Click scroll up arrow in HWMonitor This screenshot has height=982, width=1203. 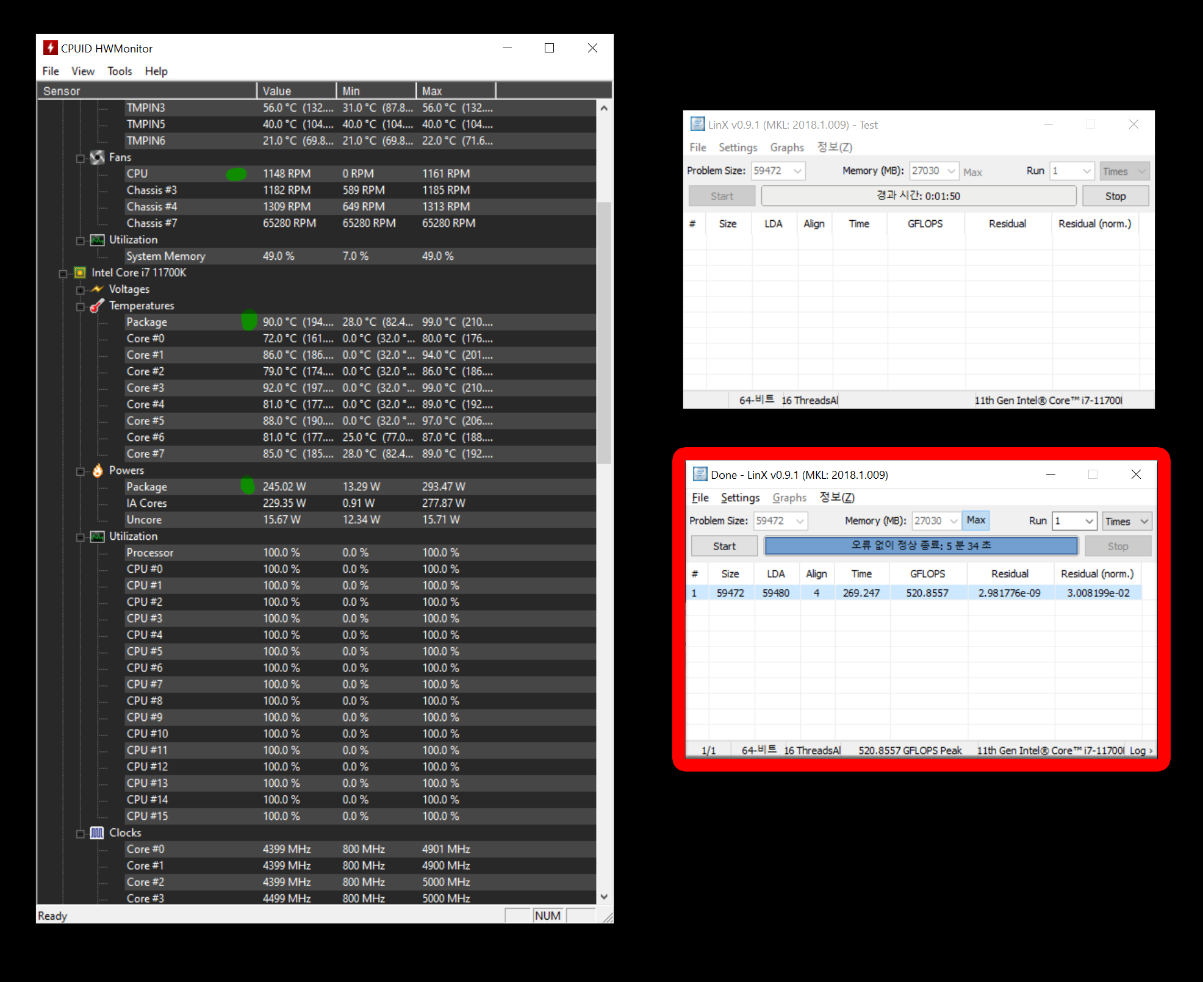click(604, 108)
